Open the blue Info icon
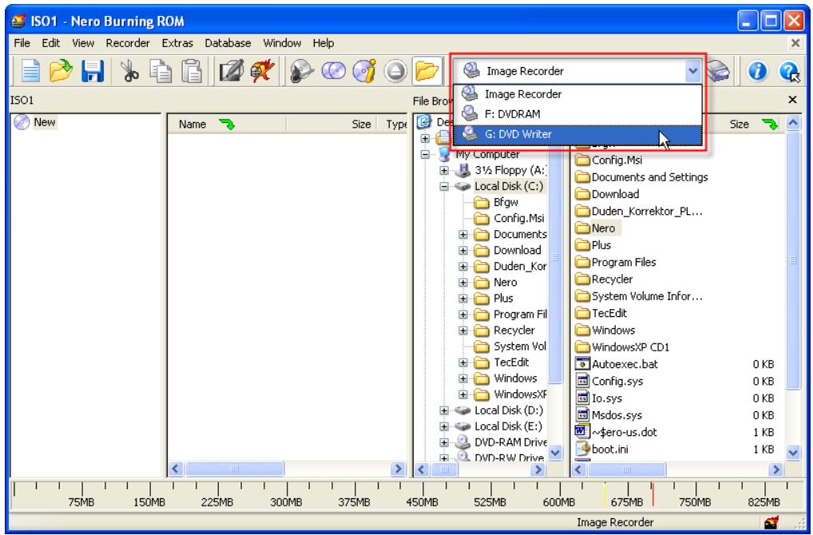The height and width of the screenshot is (535, 813). point(757,70)
